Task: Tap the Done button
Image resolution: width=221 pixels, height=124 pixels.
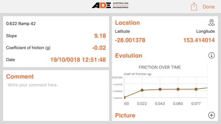Action: (x=209, y=7)
